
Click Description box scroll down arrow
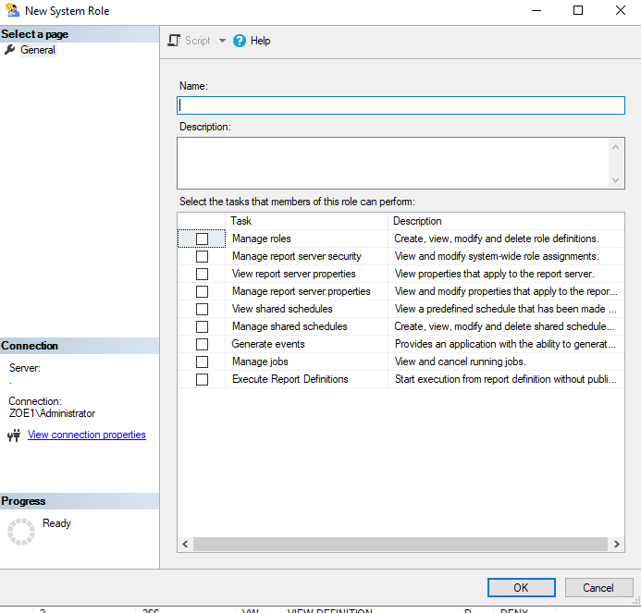(x=616, y=180)
